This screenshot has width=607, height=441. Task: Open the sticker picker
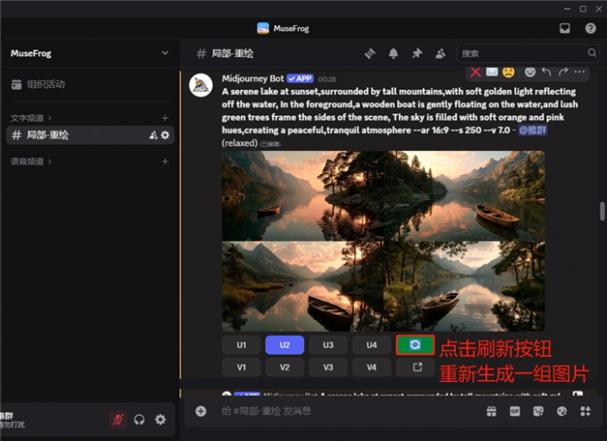tap(538, 412)
